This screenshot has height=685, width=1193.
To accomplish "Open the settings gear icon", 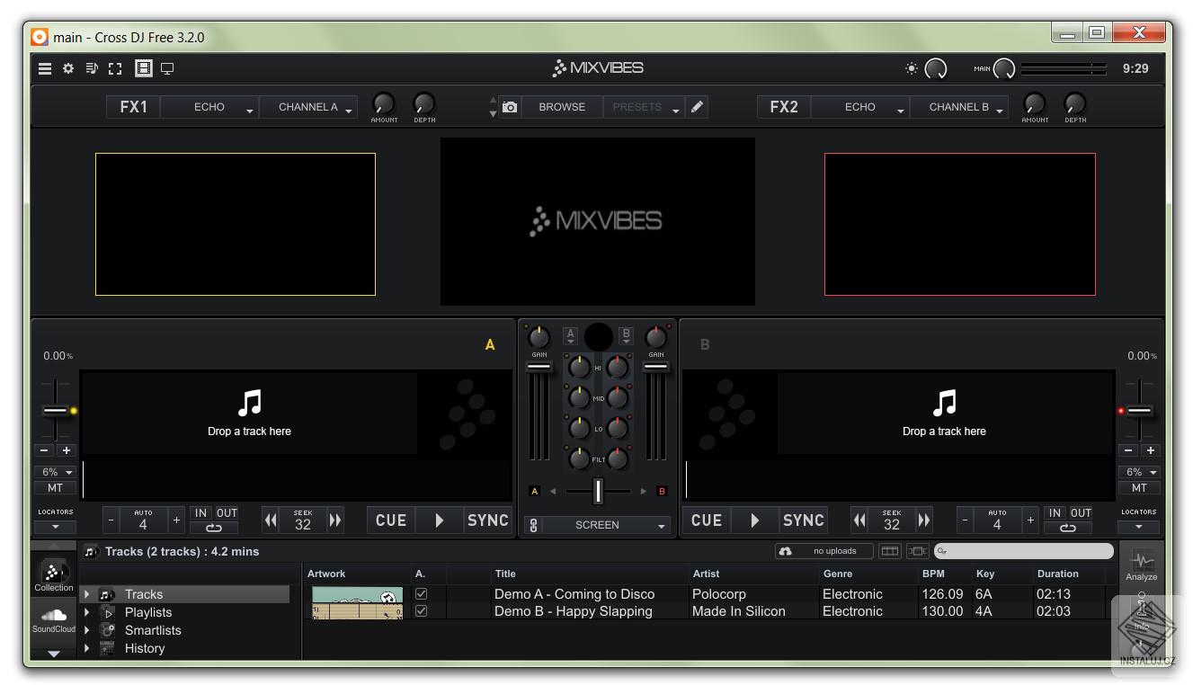I will coord(67,67).
